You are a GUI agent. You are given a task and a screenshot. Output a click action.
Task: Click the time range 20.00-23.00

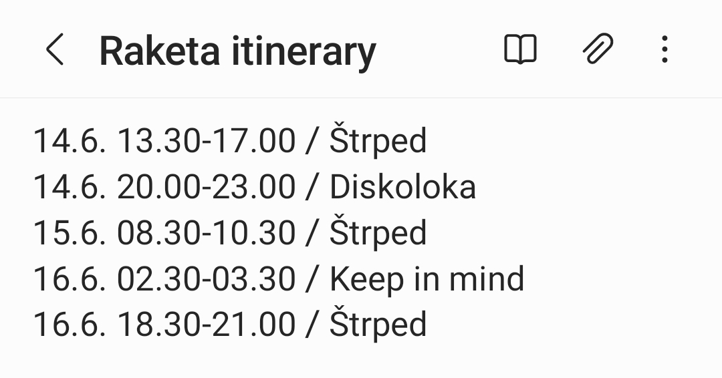tap(206, 188)
